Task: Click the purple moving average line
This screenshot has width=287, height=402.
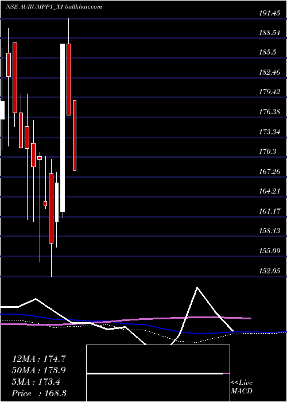Action: (x=126, y=320)
